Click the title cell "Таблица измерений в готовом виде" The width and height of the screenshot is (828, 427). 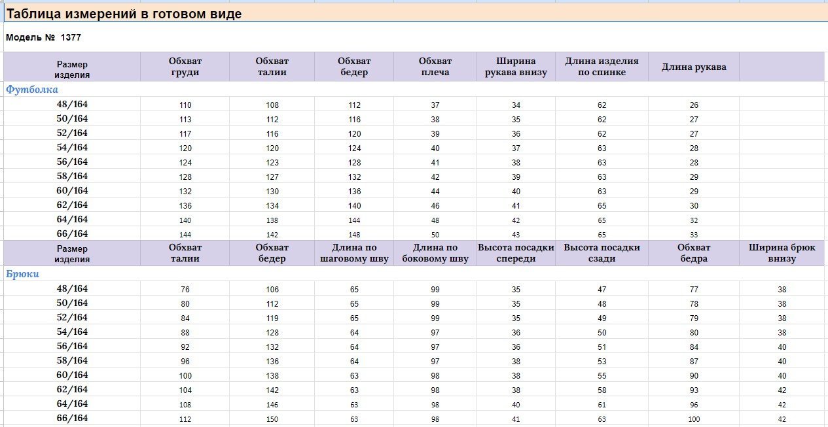[124, 14]
